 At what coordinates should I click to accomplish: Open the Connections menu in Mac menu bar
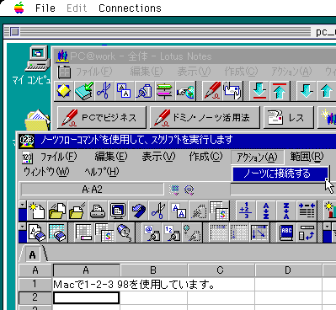tap(130, 8)
